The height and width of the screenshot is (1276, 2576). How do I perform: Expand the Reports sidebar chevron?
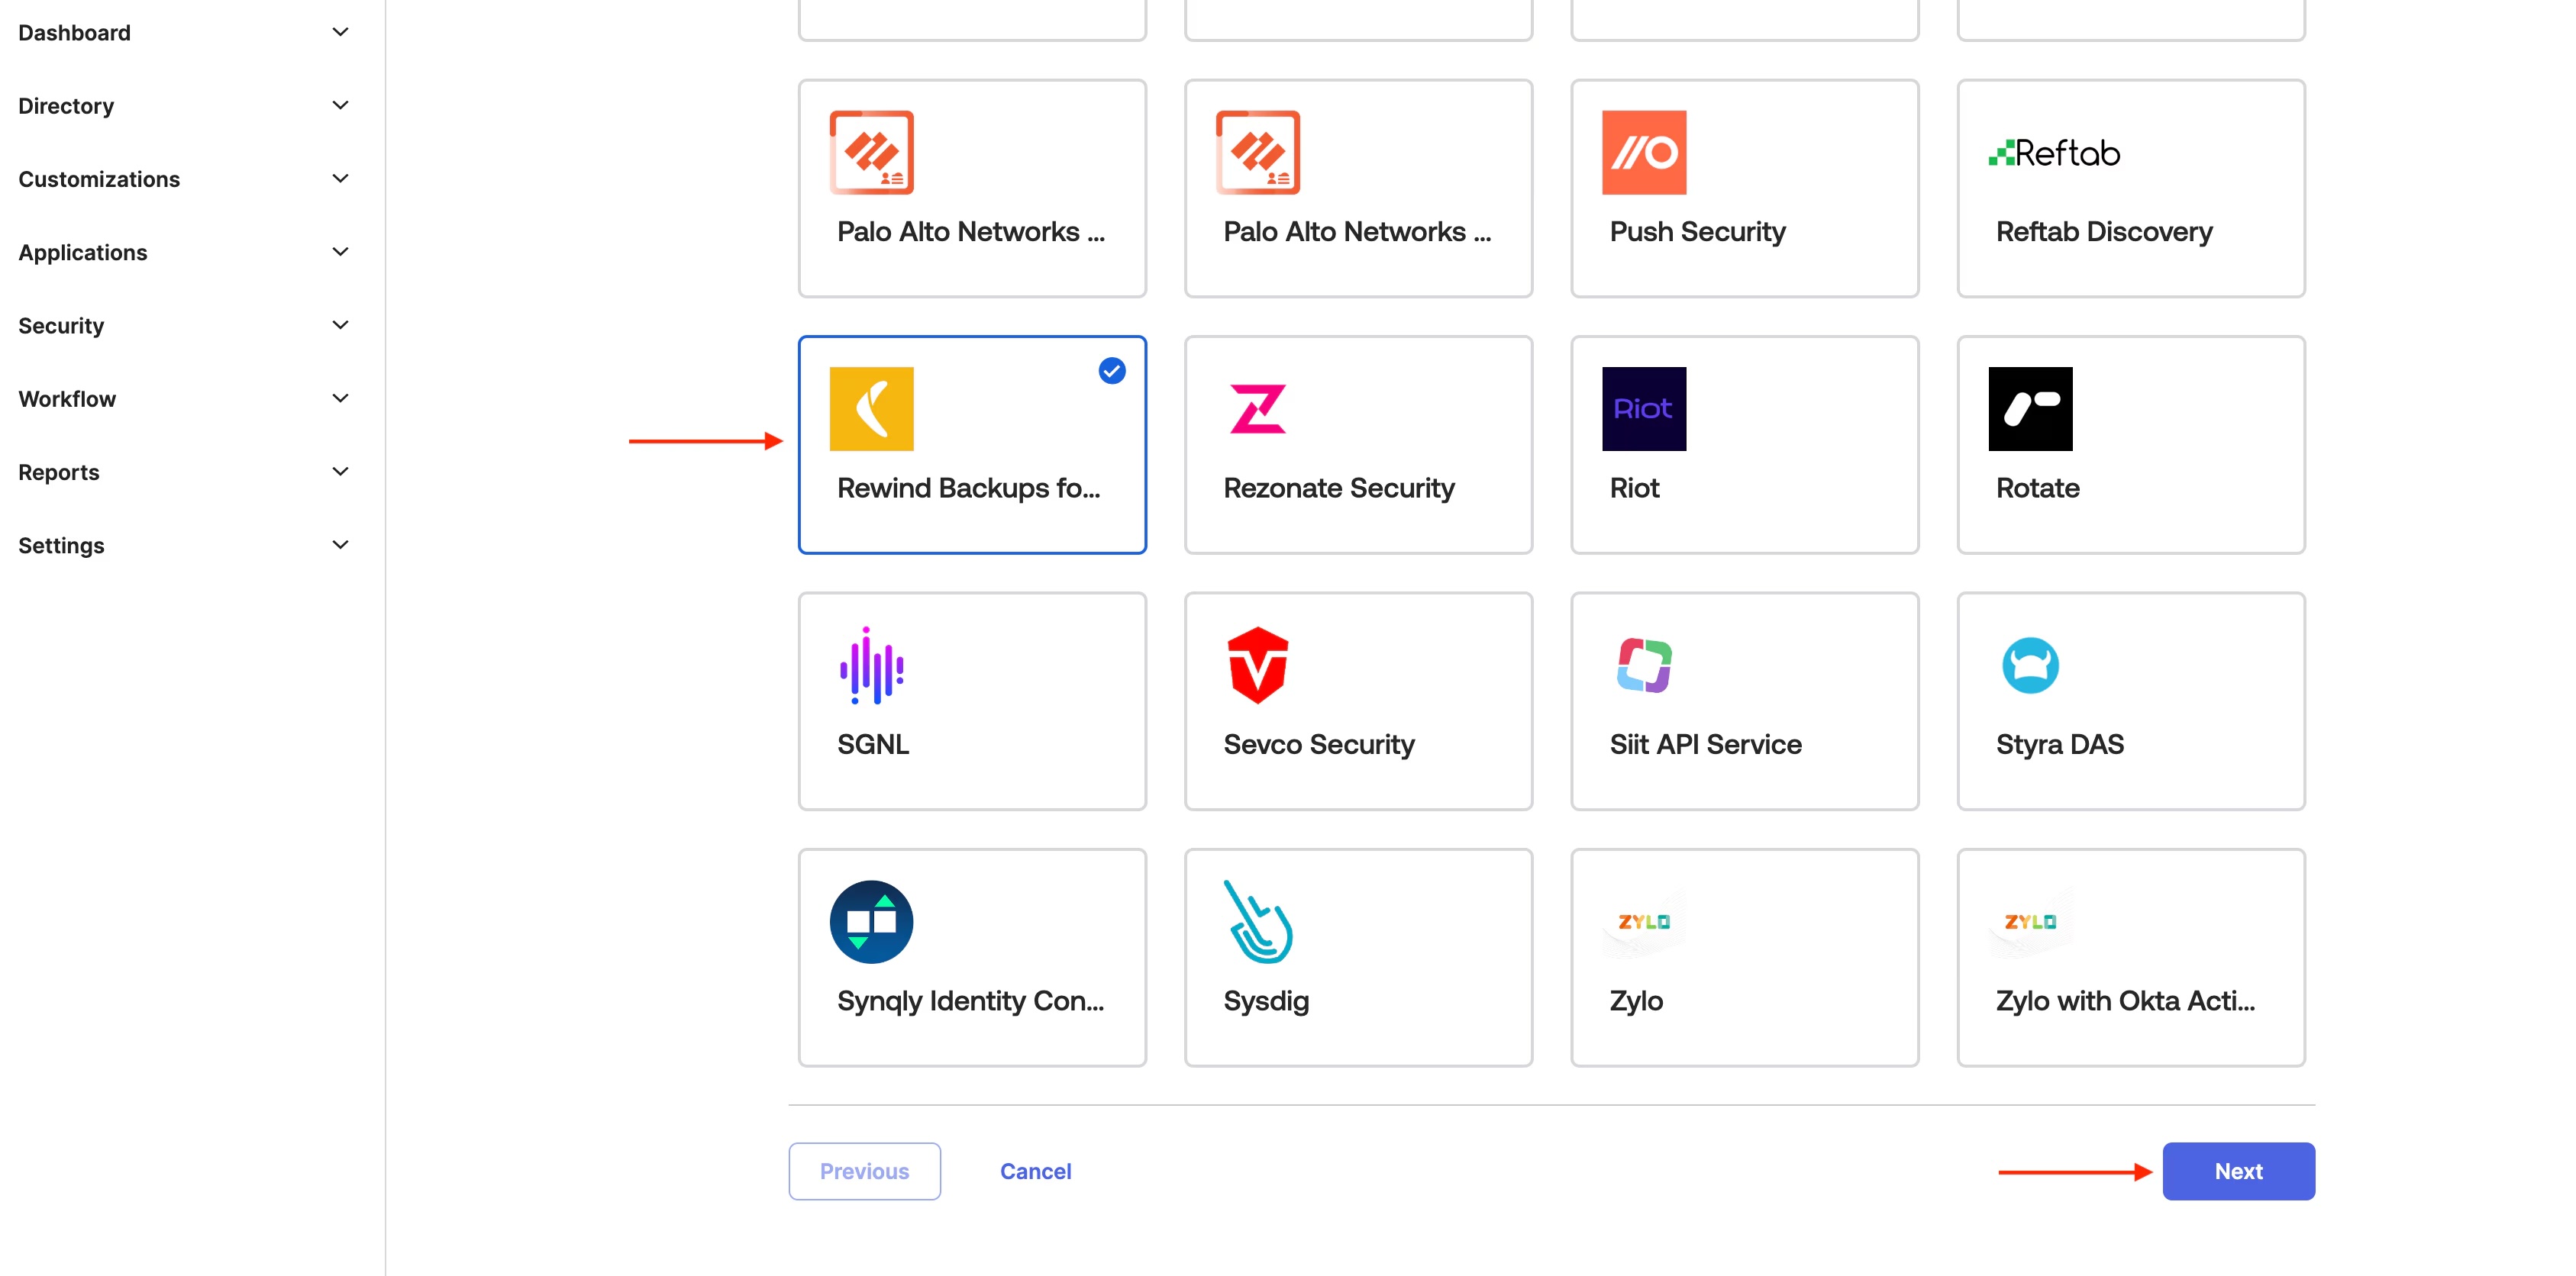(x=340, y=472)
